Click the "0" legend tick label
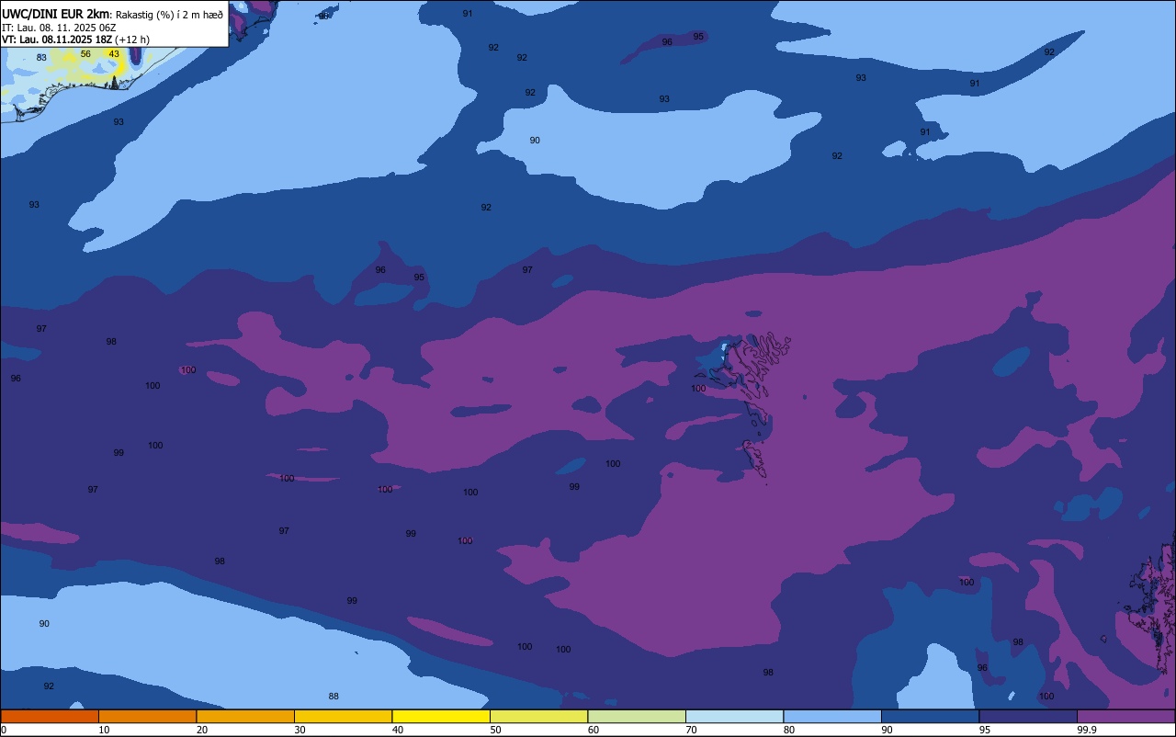 click(x=4, y=730)
